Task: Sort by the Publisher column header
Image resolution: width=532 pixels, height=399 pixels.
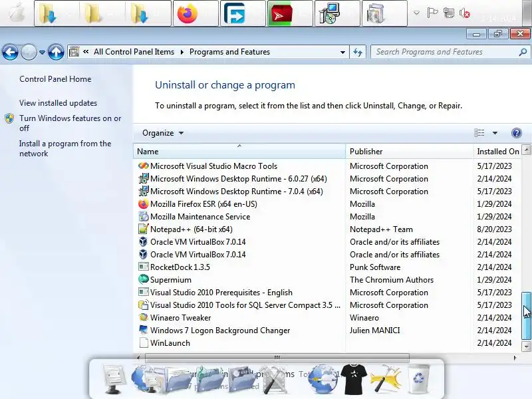Action: (x=409, y=152)
